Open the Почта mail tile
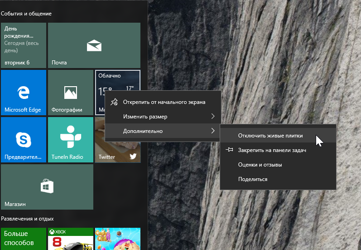The image size is (361, 250). tap(94, 45)
